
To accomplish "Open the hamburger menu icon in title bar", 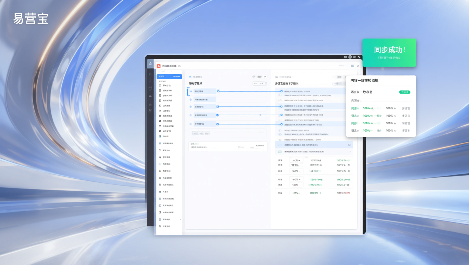I will [x=352, y=66].
